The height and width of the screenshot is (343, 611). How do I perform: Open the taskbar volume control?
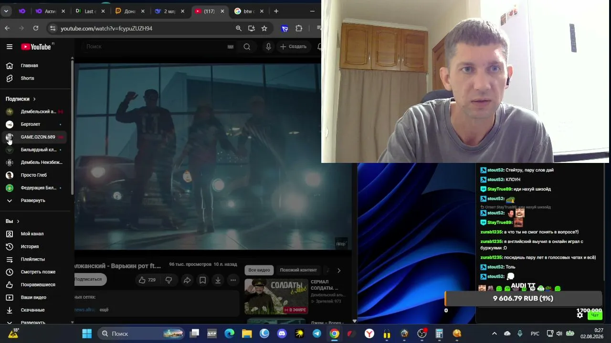coord(559,333)
